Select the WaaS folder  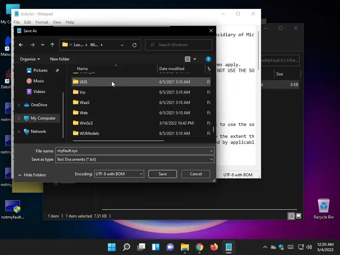tap(141, 102)
